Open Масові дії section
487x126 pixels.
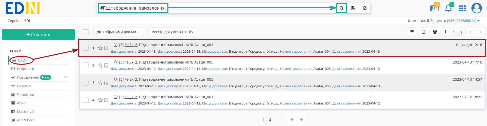pos(25,112)
